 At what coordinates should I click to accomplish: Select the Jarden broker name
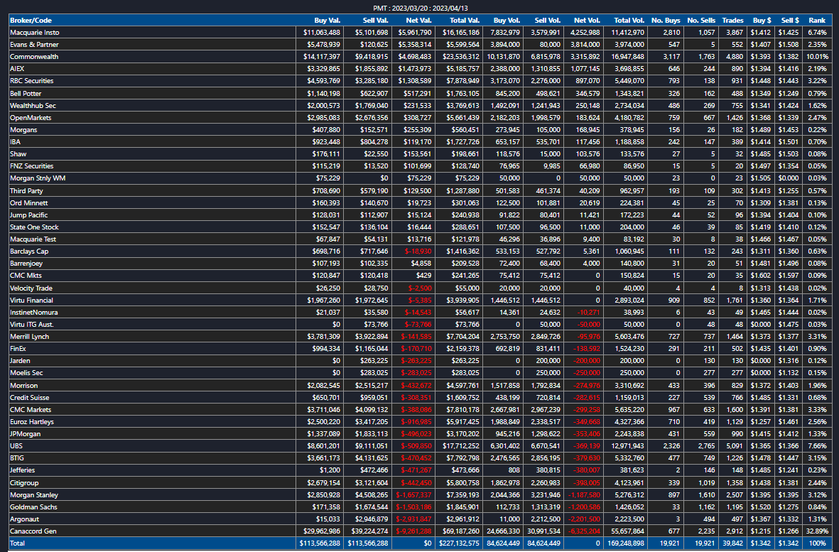(x=20, y=361)
